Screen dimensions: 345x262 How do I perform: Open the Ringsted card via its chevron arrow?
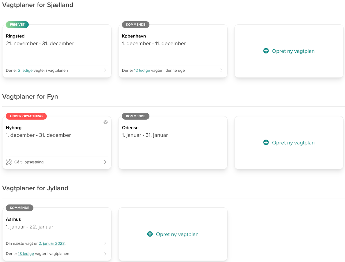click(x=105, y=70)
